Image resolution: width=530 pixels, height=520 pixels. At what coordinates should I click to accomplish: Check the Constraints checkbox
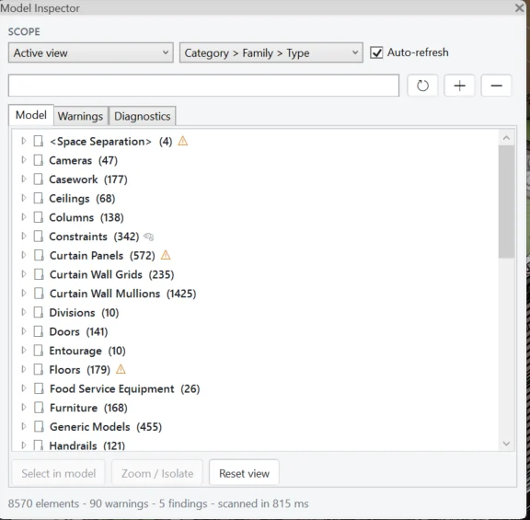point(39,237)
